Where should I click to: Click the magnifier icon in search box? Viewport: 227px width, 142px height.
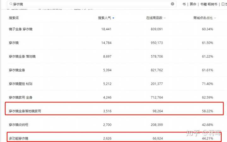[x=11, y=4]
